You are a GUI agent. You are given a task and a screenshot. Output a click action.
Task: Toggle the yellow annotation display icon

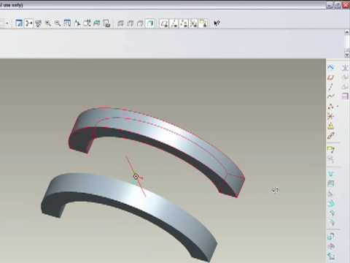(x=203, y=23)
